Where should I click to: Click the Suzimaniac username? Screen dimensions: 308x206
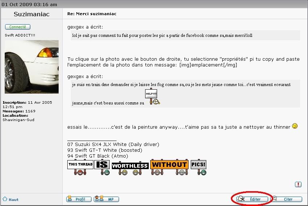pyautogui.click(x=31, y=14)
